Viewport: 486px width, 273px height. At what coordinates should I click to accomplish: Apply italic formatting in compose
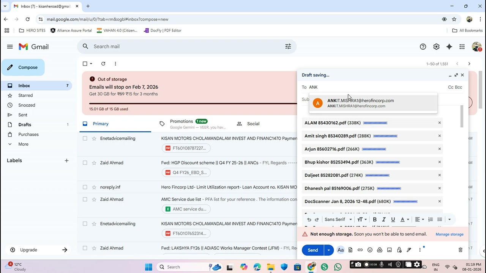tap(384, 220)
